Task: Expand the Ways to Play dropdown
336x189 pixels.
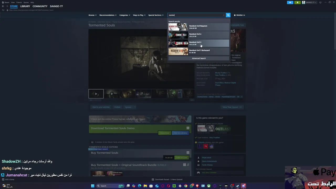Action: [x=139, y=15]
